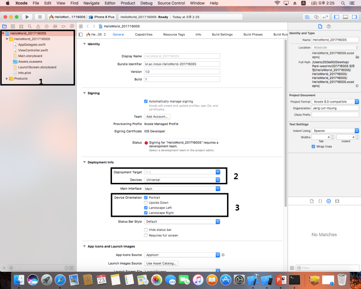Enable Hide status bar
Viewport: 361px width, 289px height.
pos(146,230)
